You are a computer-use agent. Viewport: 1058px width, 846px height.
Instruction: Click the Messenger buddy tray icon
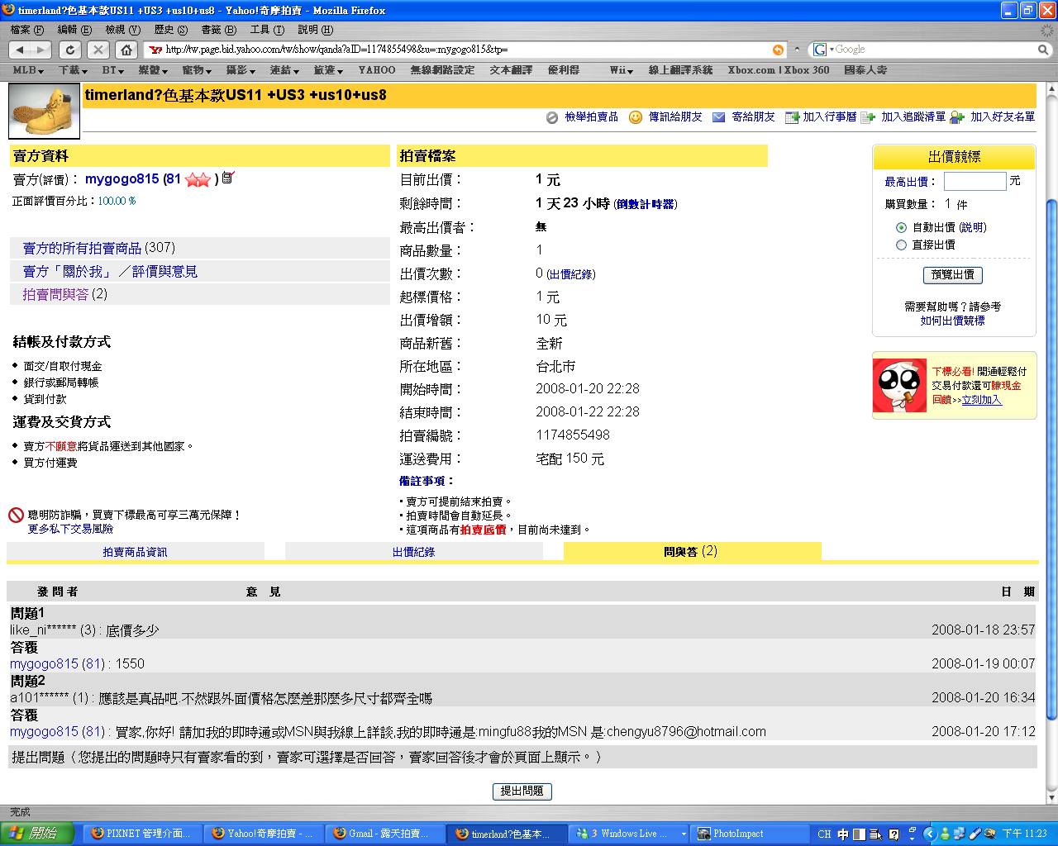pos(946,834)
